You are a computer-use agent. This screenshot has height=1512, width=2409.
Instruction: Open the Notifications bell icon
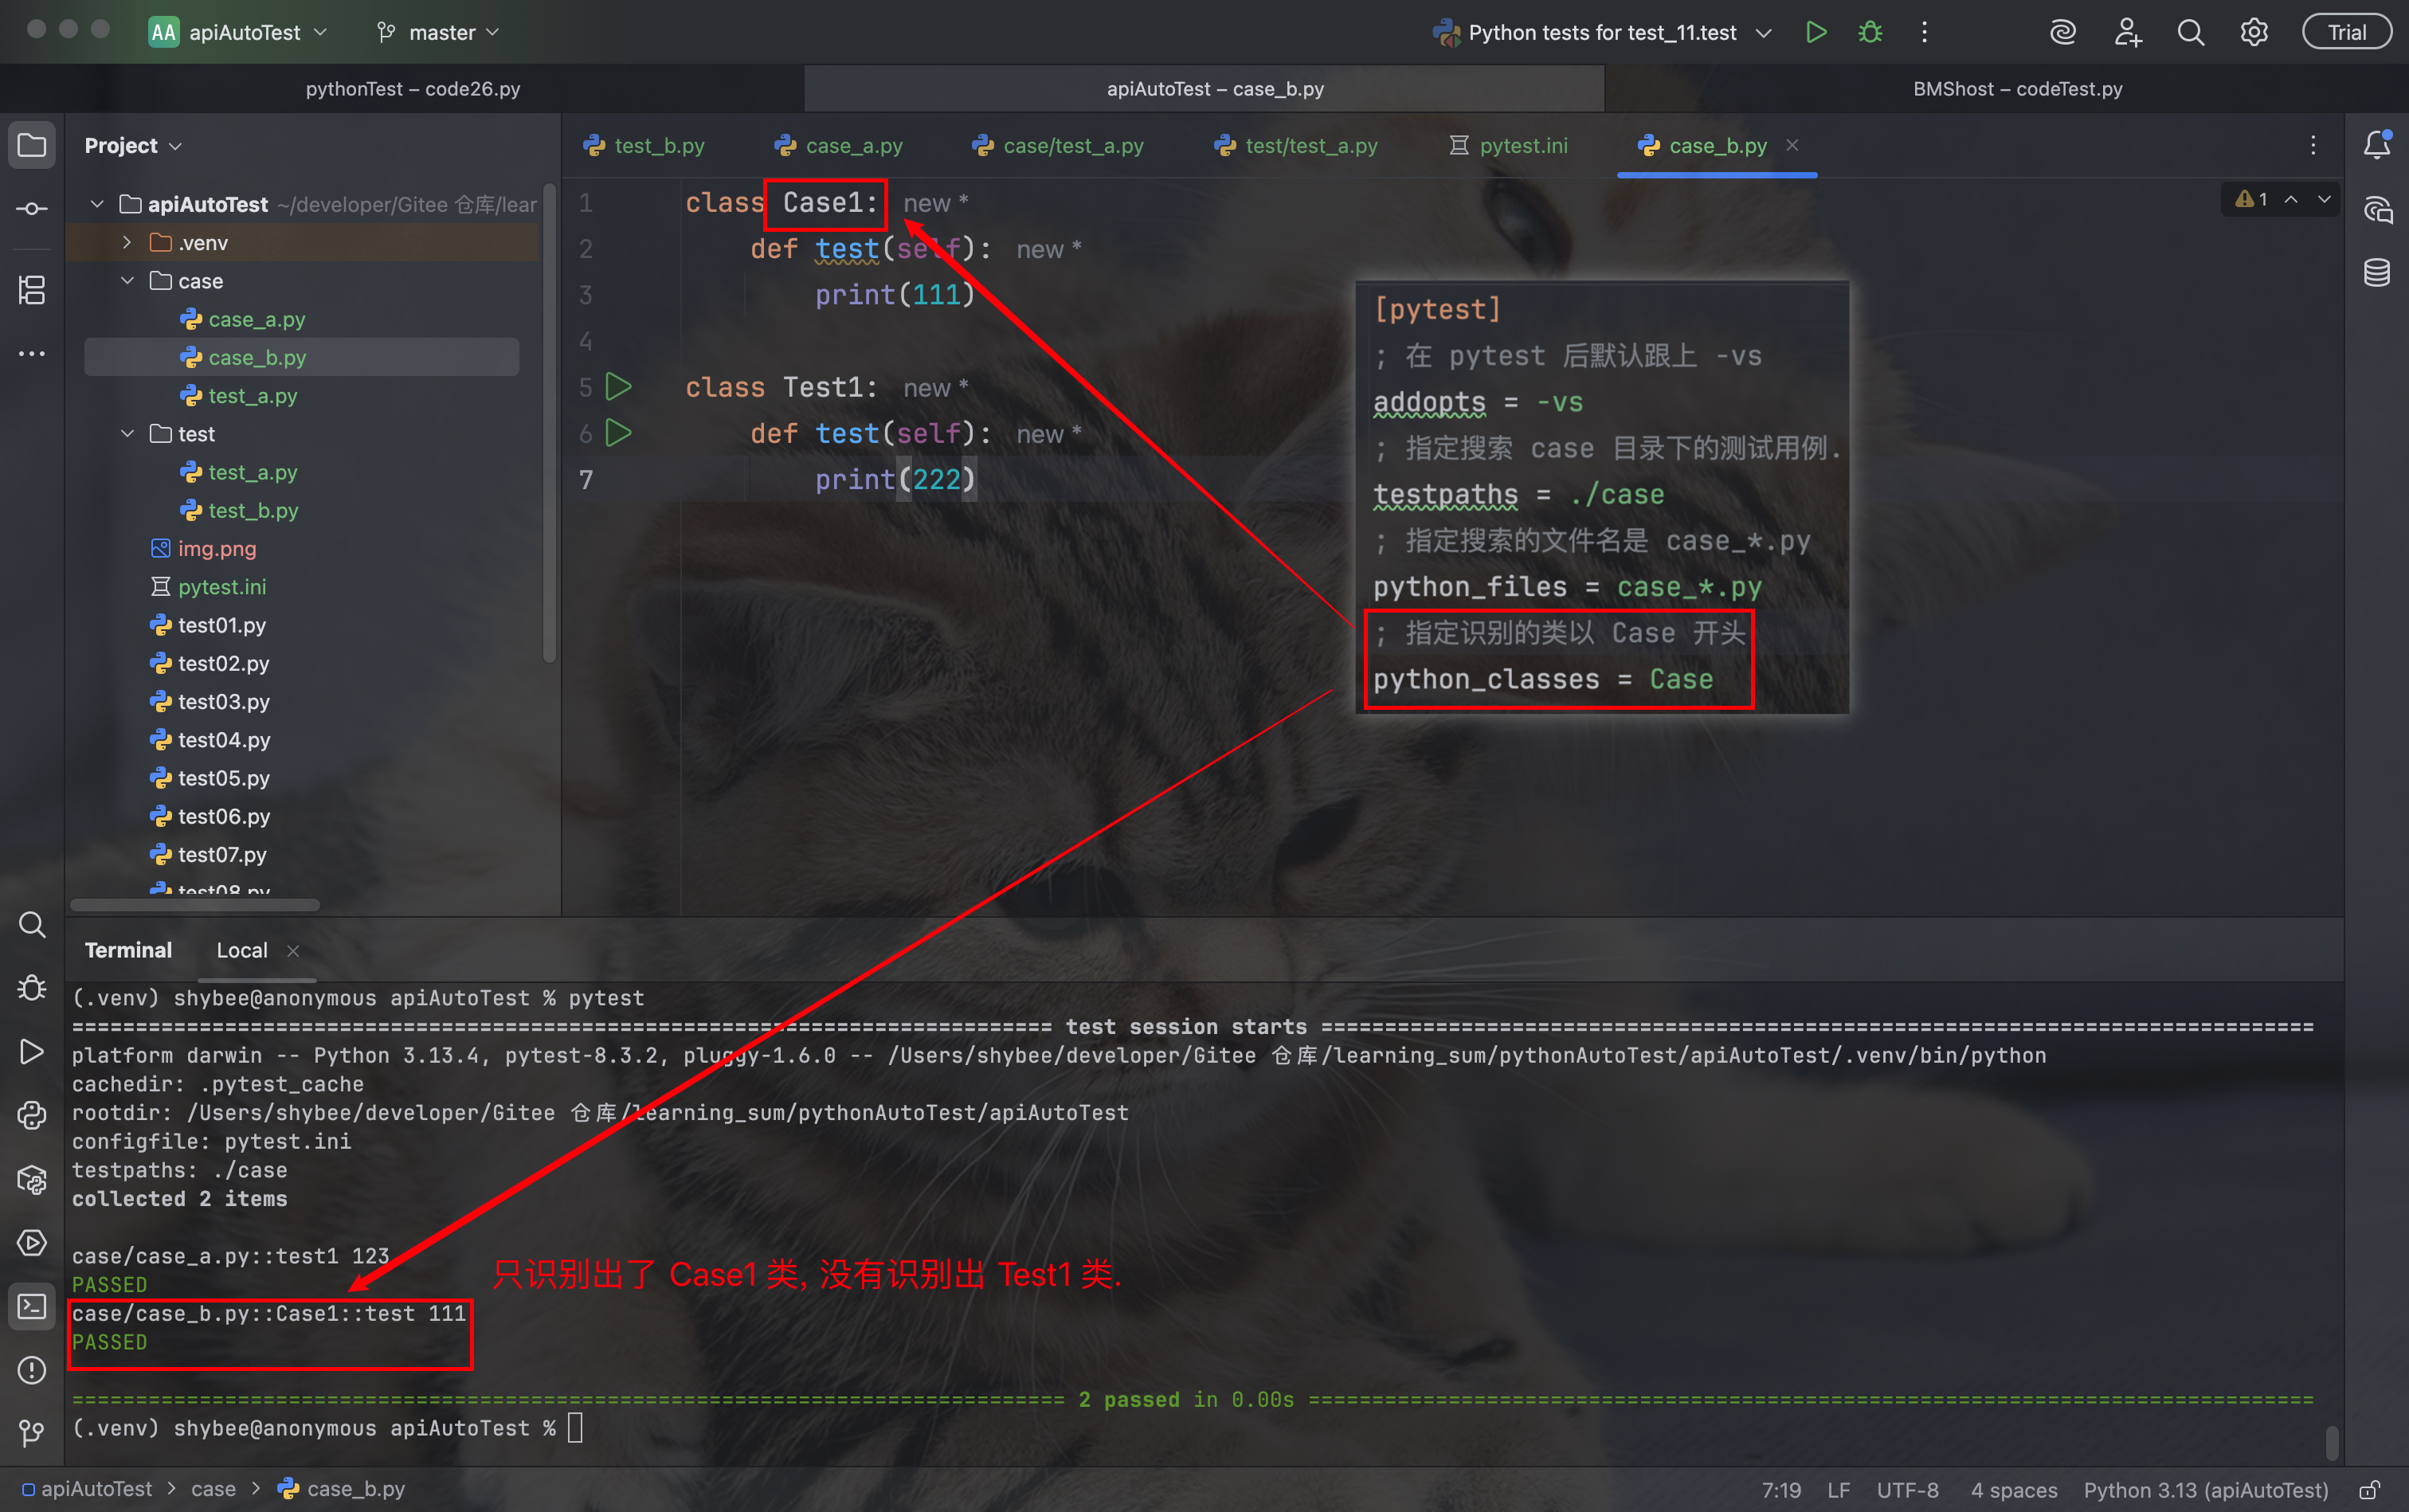point(2377,145)
